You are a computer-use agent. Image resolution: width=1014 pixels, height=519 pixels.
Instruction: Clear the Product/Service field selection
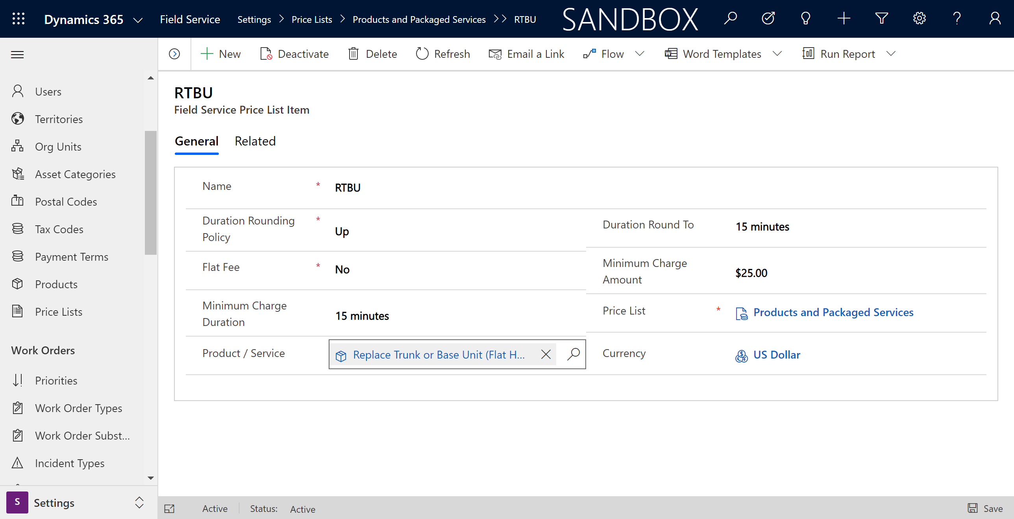(x=546, y=354)
